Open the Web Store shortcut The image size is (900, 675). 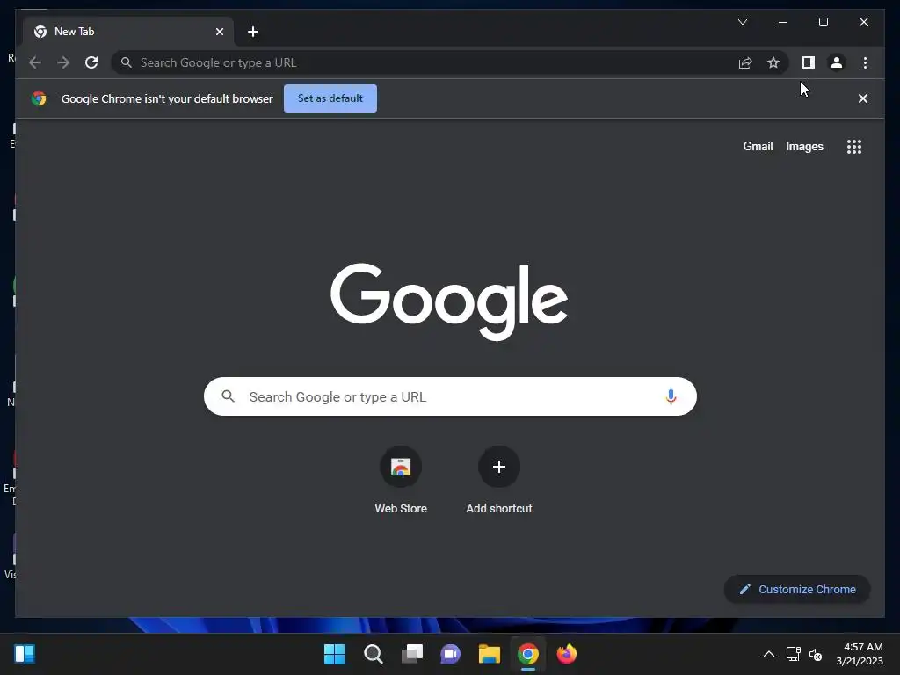[x=401, y=480]
